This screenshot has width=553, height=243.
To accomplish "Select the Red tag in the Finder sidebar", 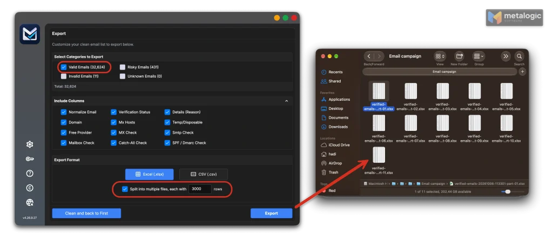I will click(328, 191).
